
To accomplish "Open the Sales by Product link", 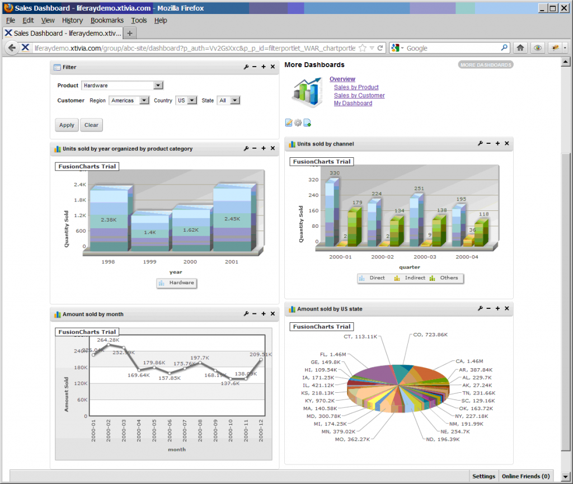I will pos(356,87).
